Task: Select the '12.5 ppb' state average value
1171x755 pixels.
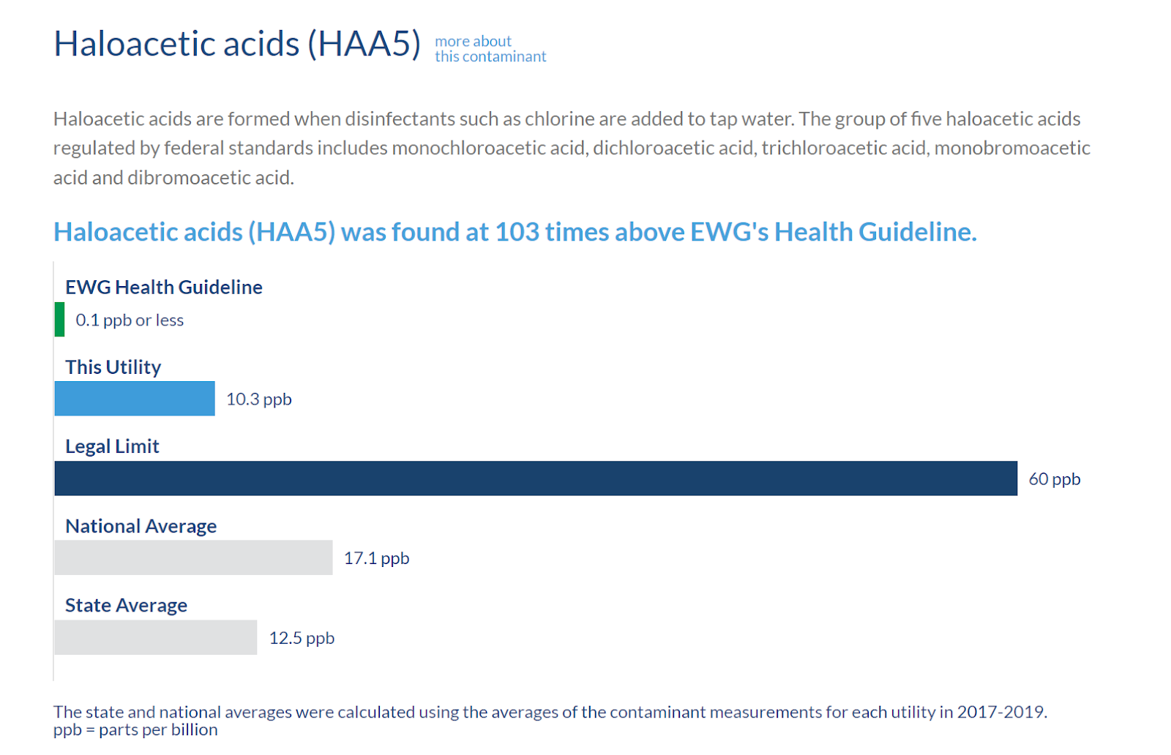Action: tap(302, 638)
